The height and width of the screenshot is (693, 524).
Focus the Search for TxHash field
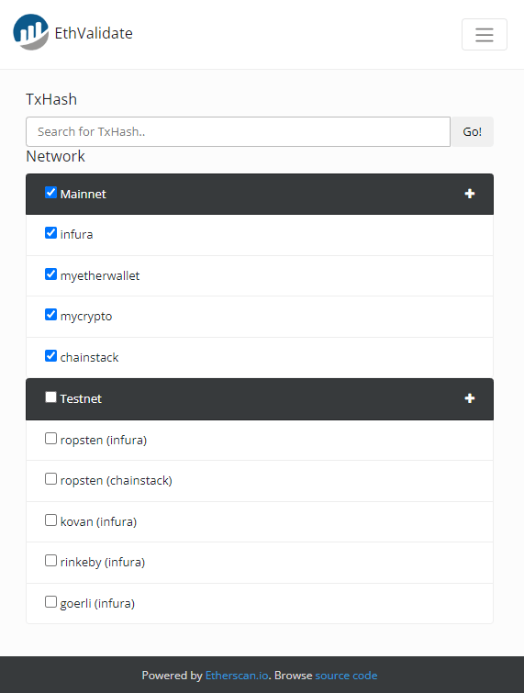pyautogui.click(x=239, y=131)
